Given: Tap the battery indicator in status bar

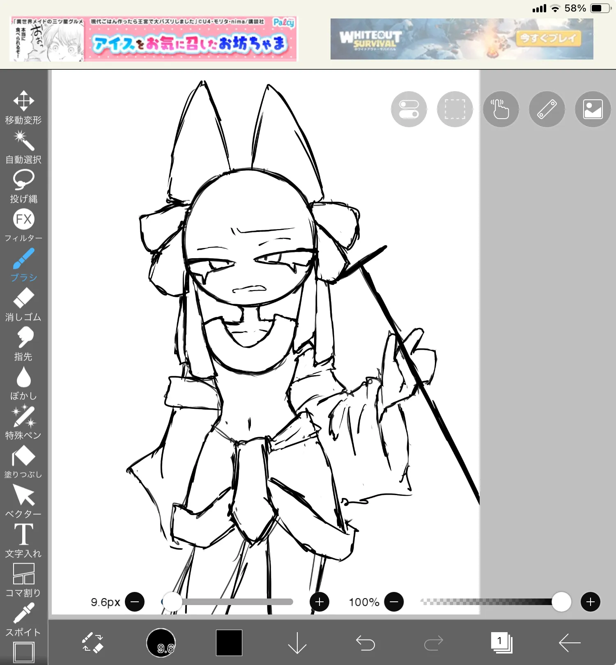Looking at the screenshot, I should [601, 8].
